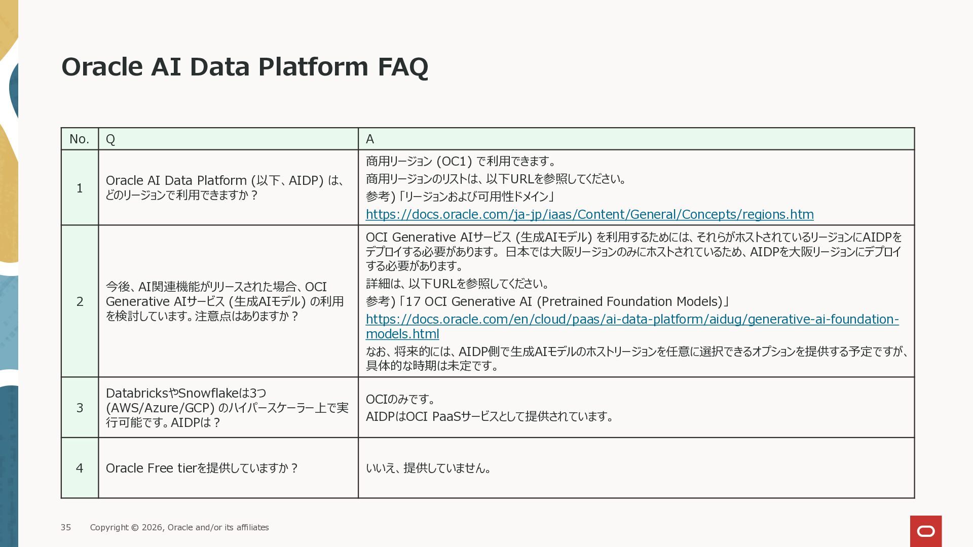Click the No. column header cell
Viewport: 973px width, 547px height.
click(80, 139)
